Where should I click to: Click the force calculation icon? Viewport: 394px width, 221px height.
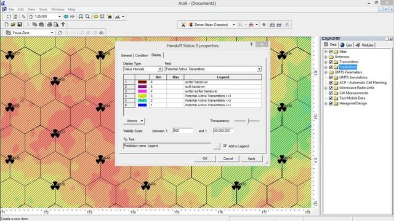click(279, 25)
